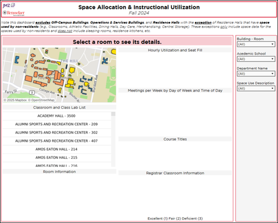Click the JMZ logo icon

9,5
